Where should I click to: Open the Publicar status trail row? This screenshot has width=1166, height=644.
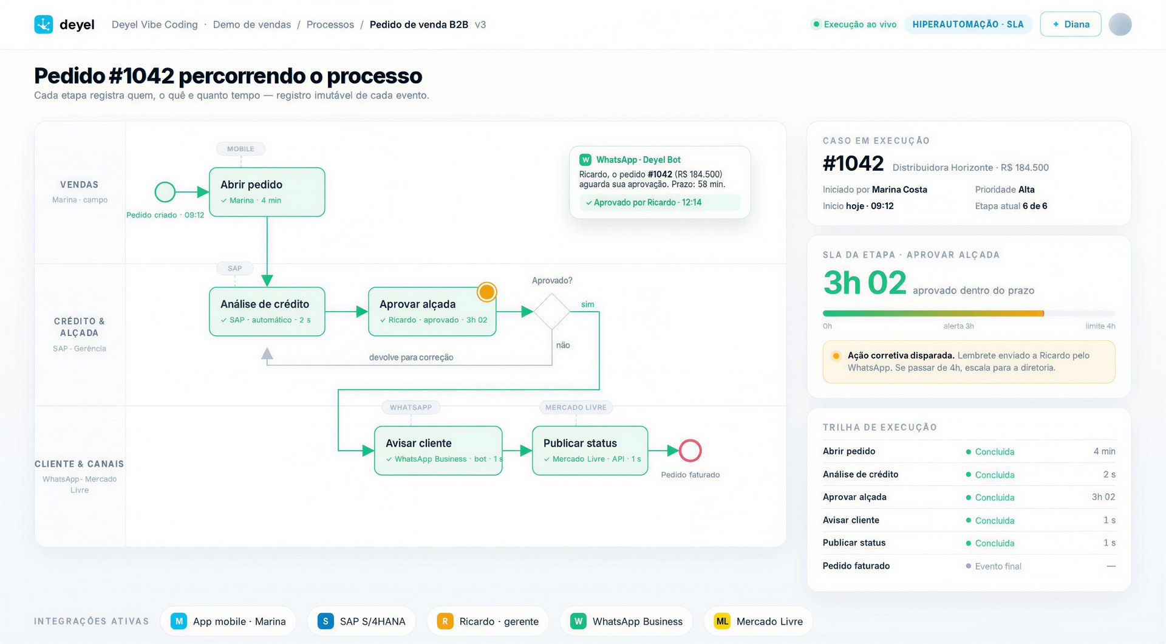pos(969,543)
